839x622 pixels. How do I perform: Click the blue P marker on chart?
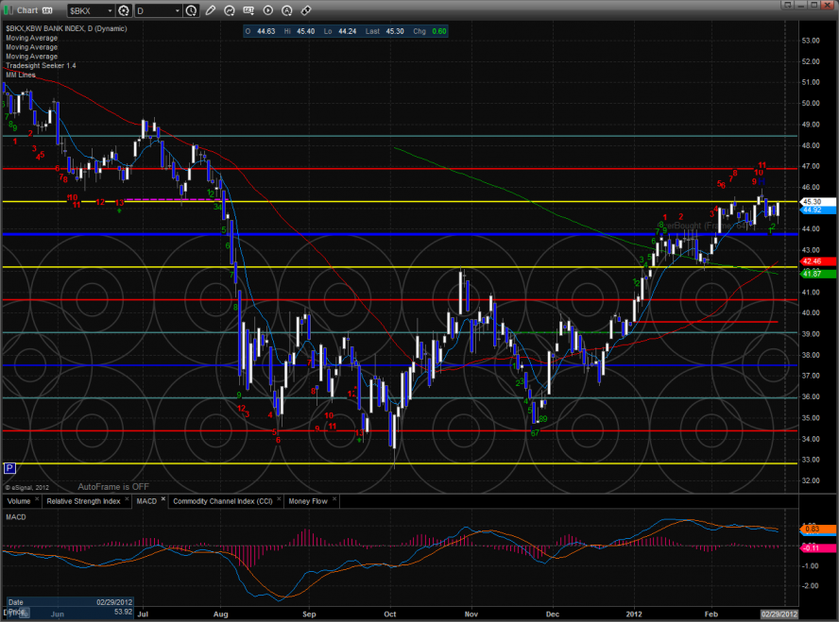pyautogui.click(x=9, y=467)
